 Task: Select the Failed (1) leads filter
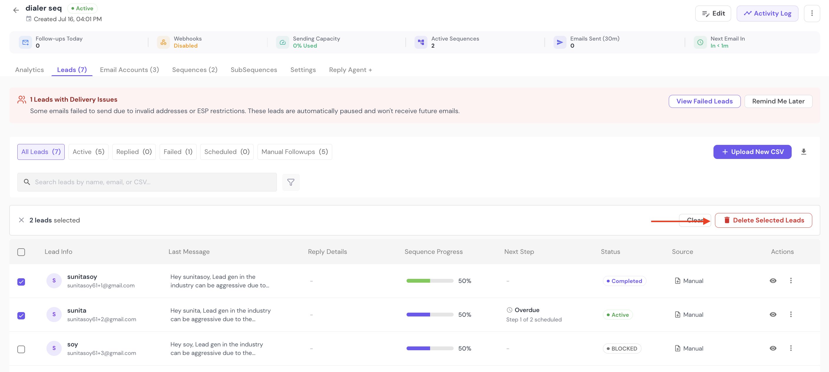[178, 152]
